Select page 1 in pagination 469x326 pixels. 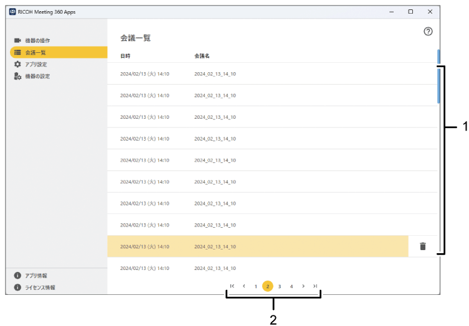tap(255, 286)
